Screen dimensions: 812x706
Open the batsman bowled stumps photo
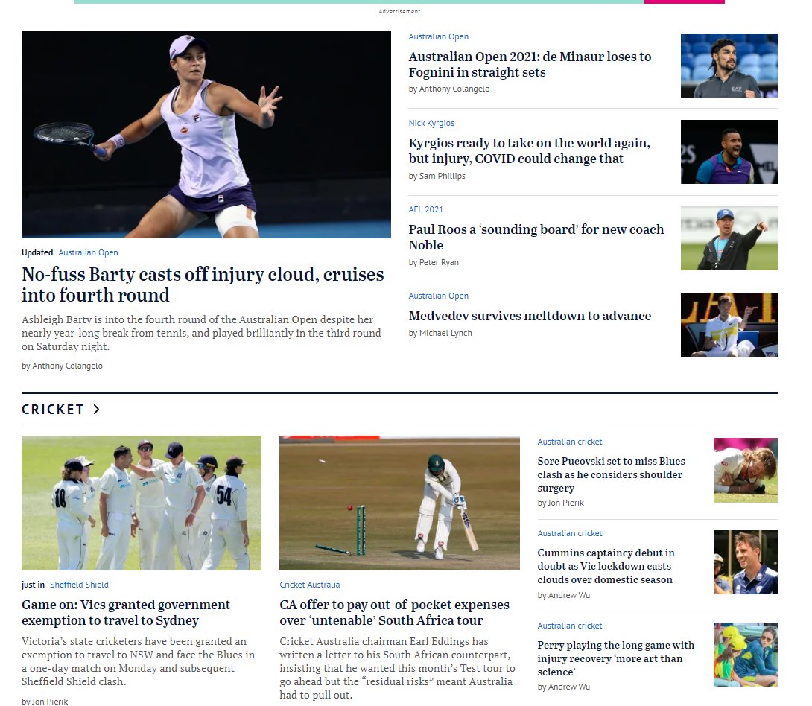pos(399,503)
